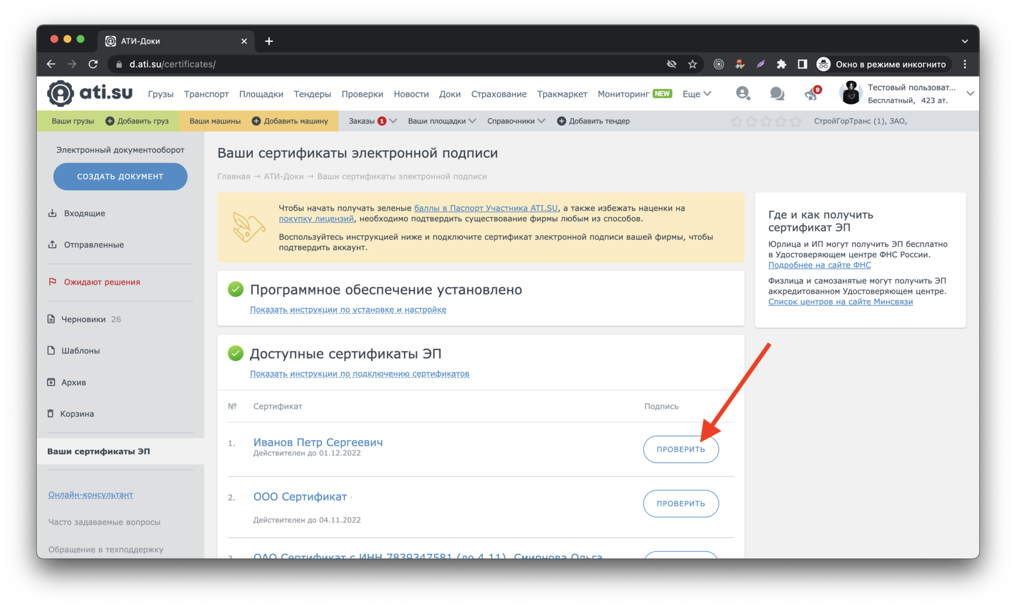The height and width of the screenshot is (607, 1016).
Task: Open the Мониторинг NEW menu
Action: 634,94
